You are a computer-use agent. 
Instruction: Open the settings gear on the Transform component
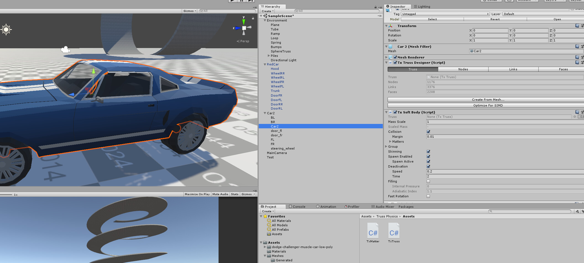[x=582, y=26]
